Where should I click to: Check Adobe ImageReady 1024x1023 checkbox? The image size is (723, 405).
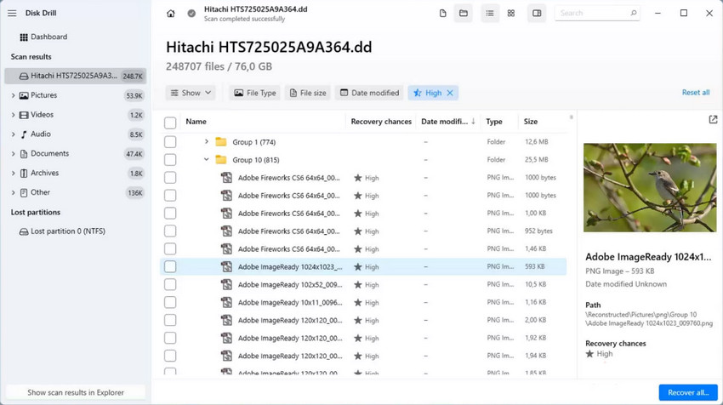click(x=170, y=266)
